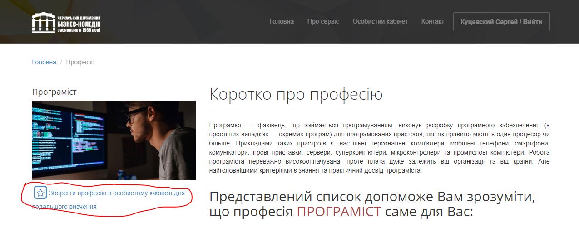Go to Особистий кабінет in the navigation
The height and width of the screenshot is (227, 579).
pyautogui.click(x=380, y=21)
